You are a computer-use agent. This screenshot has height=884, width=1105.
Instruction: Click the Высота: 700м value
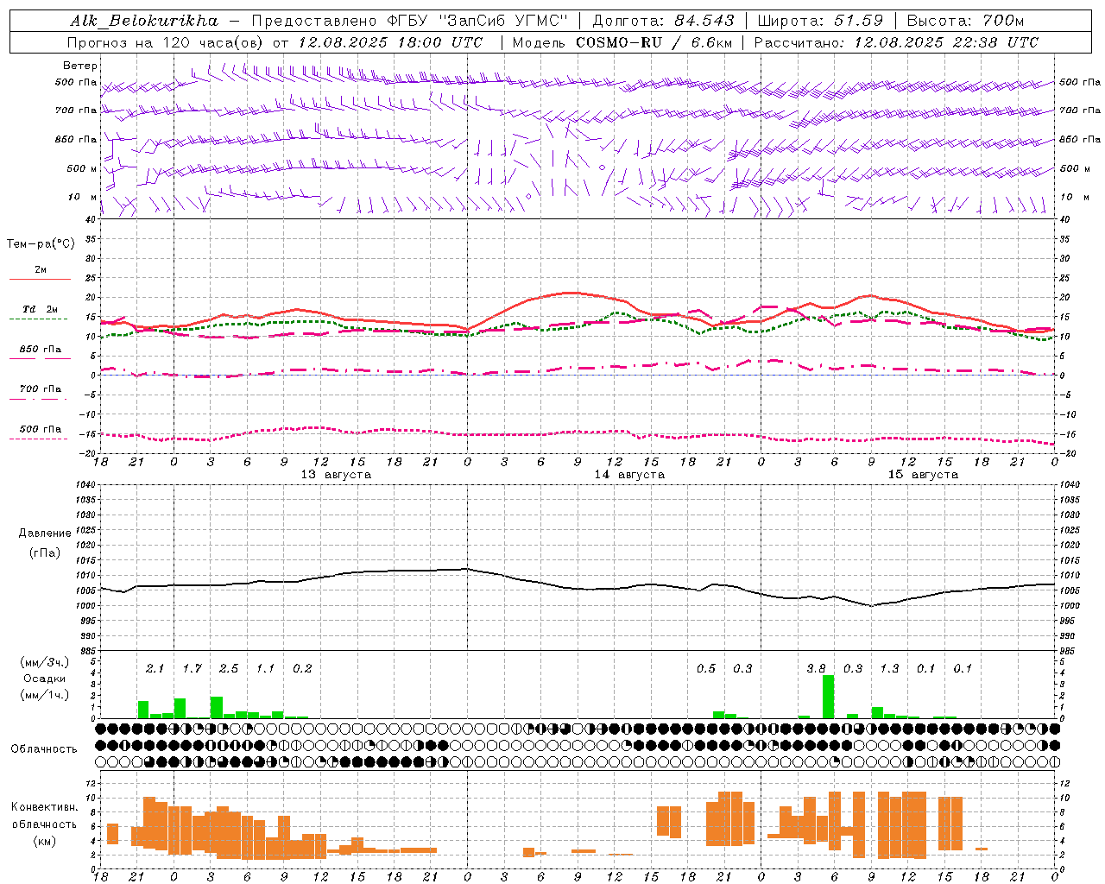click(965, 21)
